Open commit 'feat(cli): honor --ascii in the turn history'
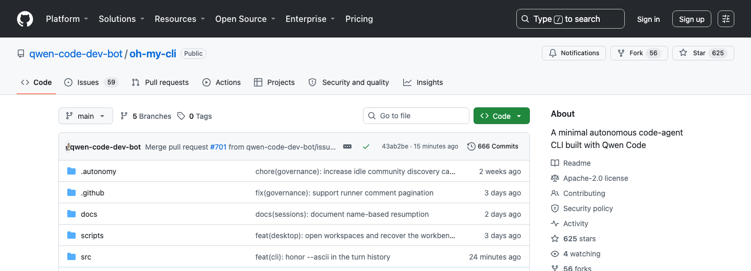 tap(323, 257)
